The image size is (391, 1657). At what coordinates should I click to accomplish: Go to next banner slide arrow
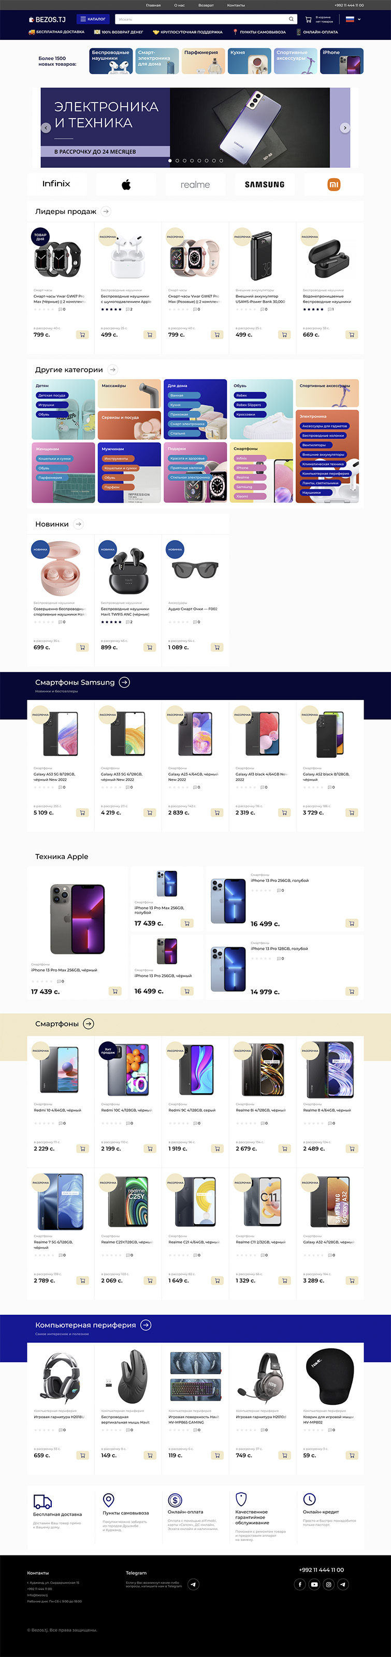point(345,128)
